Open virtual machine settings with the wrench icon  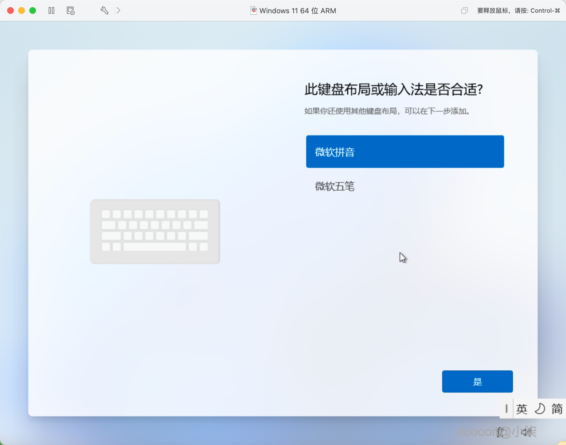104,10
